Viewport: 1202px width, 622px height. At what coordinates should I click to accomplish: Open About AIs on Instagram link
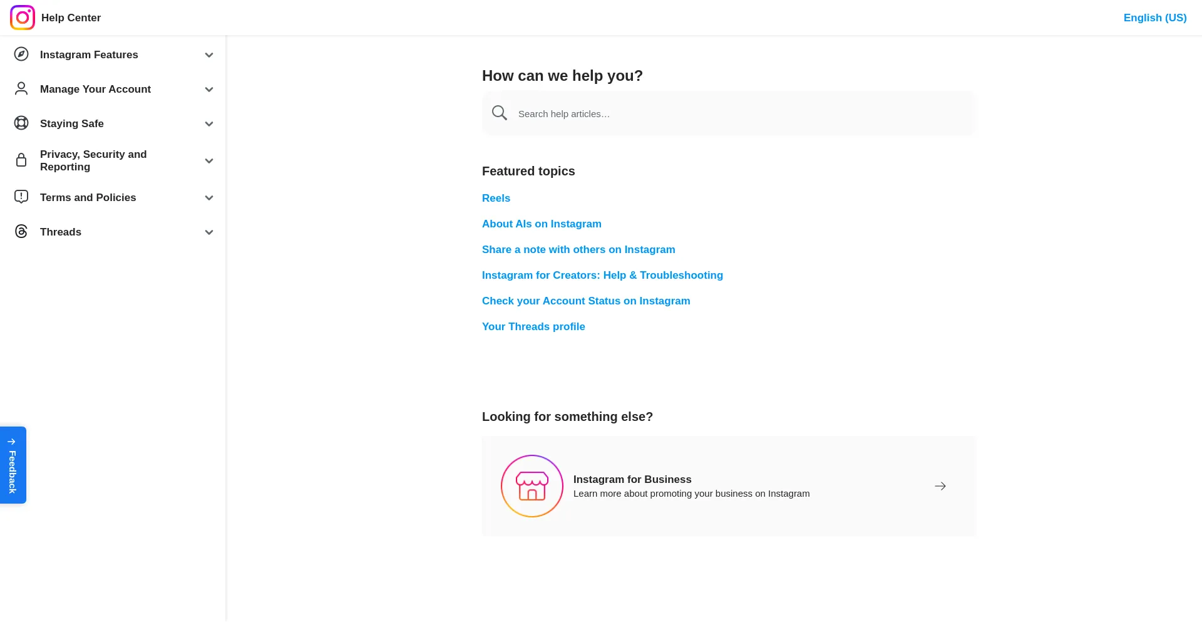tap(542, 224)
